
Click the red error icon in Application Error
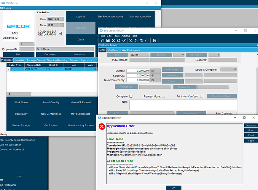[x=102, y=127]
